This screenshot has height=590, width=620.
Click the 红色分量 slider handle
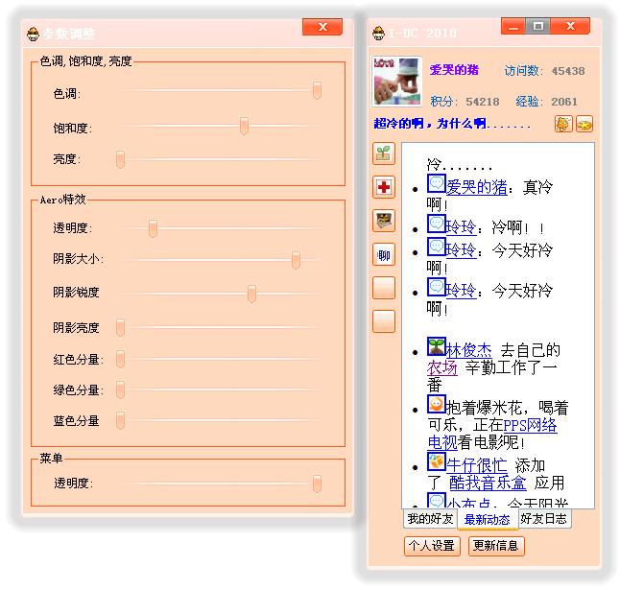click(x=120, y=359)
